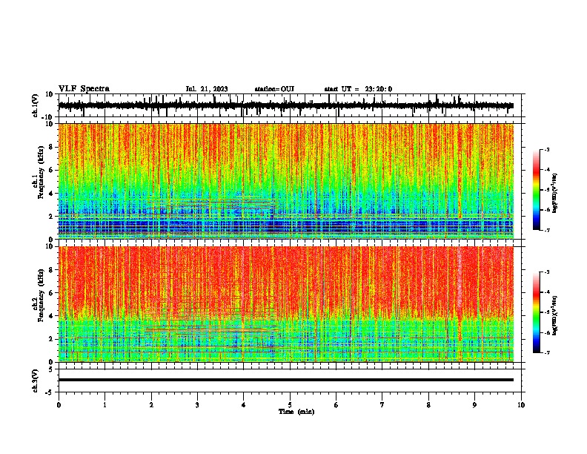Click the "Time (min)" axis title

point(296,412)
